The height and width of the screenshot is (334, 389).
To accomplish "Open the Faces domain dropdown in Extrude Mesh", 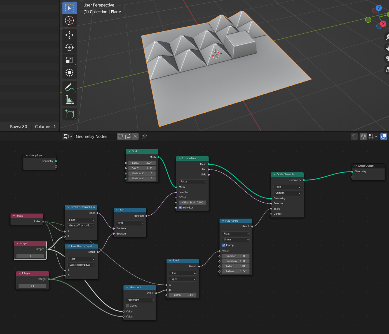I will (x=192, y=182).
